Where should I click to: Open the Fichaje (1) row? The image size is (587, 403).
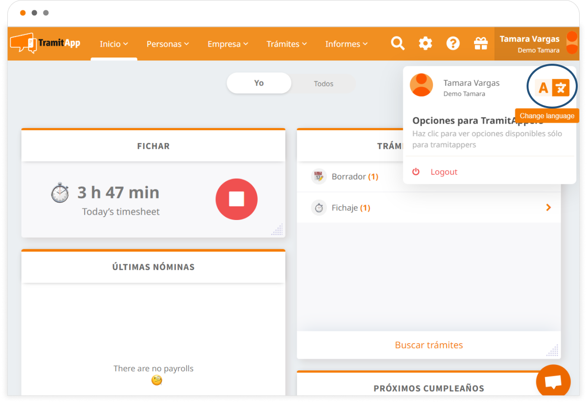point(429,208)
